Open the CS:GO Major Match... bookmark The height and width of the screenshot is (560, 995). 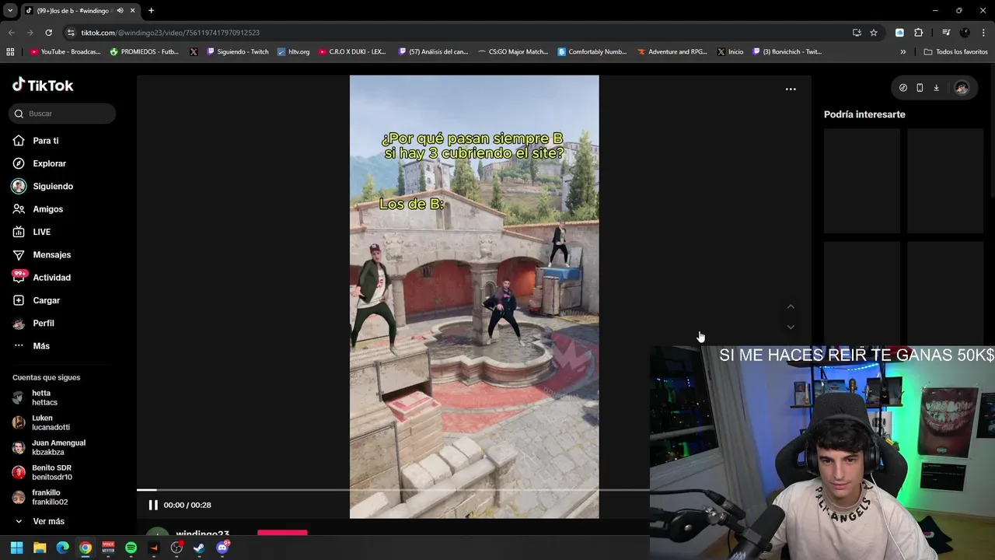(x=513, y=52)
